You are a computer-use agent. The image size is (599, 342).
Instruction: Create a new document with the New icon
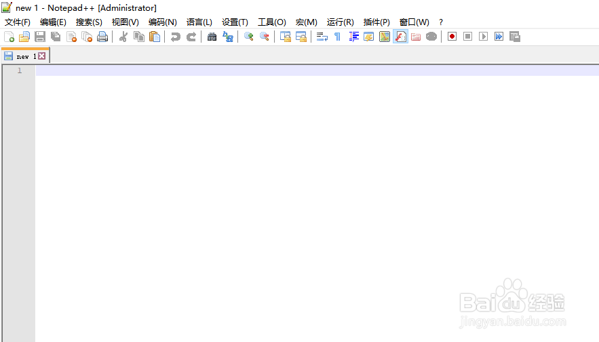(9, 37)
